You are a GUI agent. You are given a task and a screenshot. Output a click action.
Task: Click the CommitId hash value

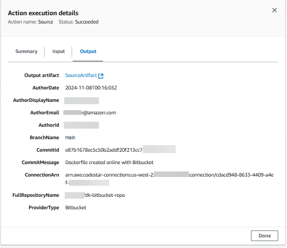click(x=104, y=150)
